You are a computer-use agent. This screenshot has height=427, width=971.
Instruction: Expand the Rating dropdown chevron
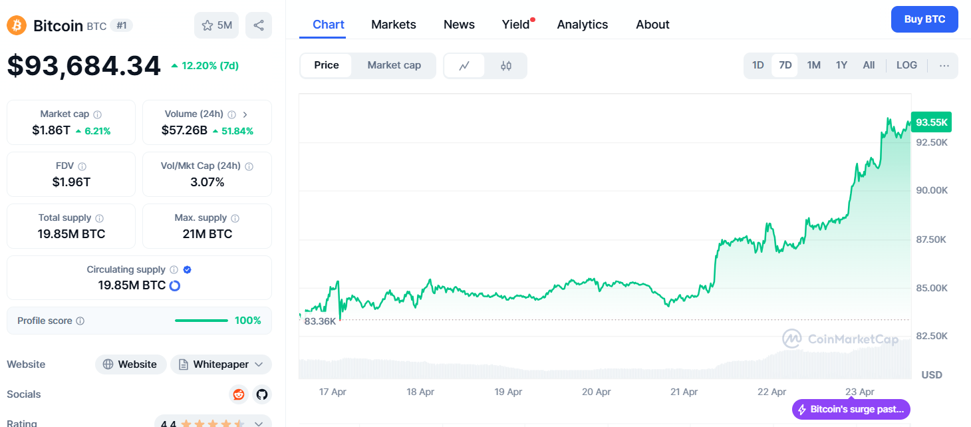click(x=259, y=423)
